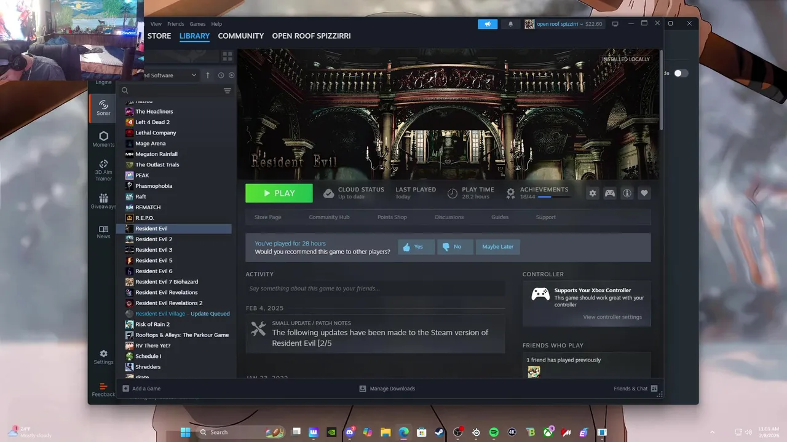Viewport: 787px width, 442px height.
Task: Open OBS Studio from the taskbar
Action: [x=457, y=432]
